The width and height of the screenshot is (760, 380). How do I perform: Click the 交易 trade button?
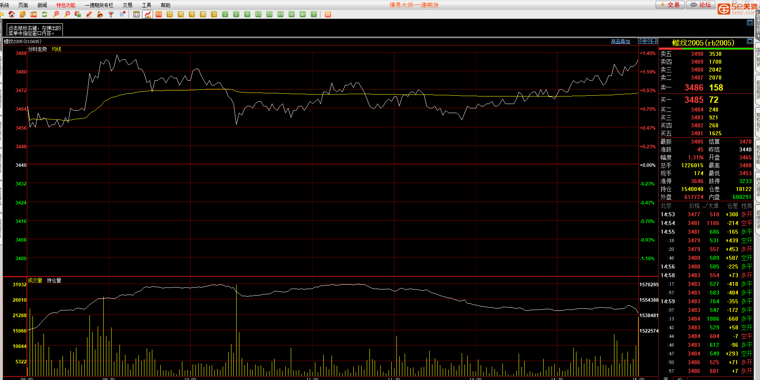coord(670,5)
